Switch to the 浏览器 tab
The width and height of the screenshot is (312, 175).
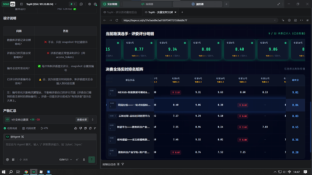(x=198, y=4)
